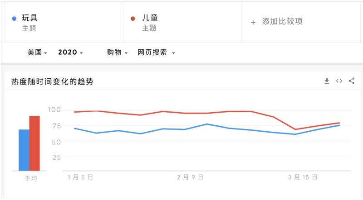
Task: Select the 儿童 search term box
Action: (181, 22)
